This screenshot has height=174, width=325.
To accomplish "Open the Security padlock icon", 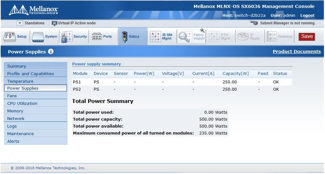I will (67, 37).
